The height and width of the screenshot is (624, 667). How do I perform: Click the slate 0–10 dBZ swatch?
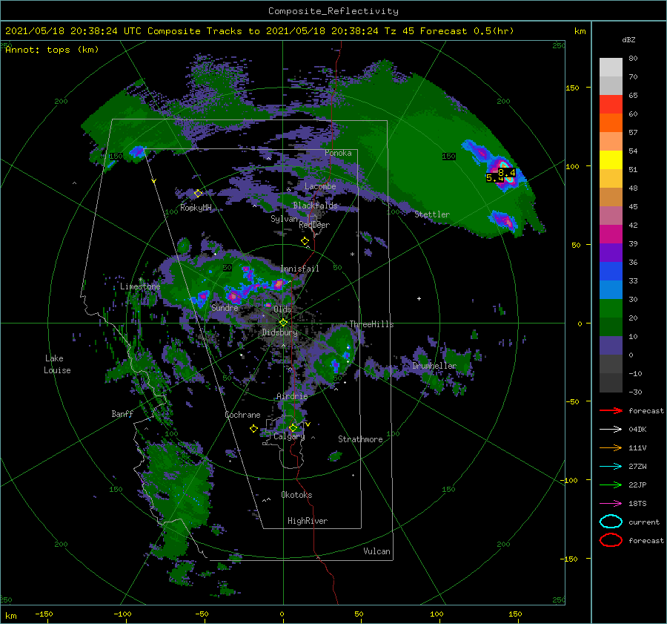click(611, 346)
